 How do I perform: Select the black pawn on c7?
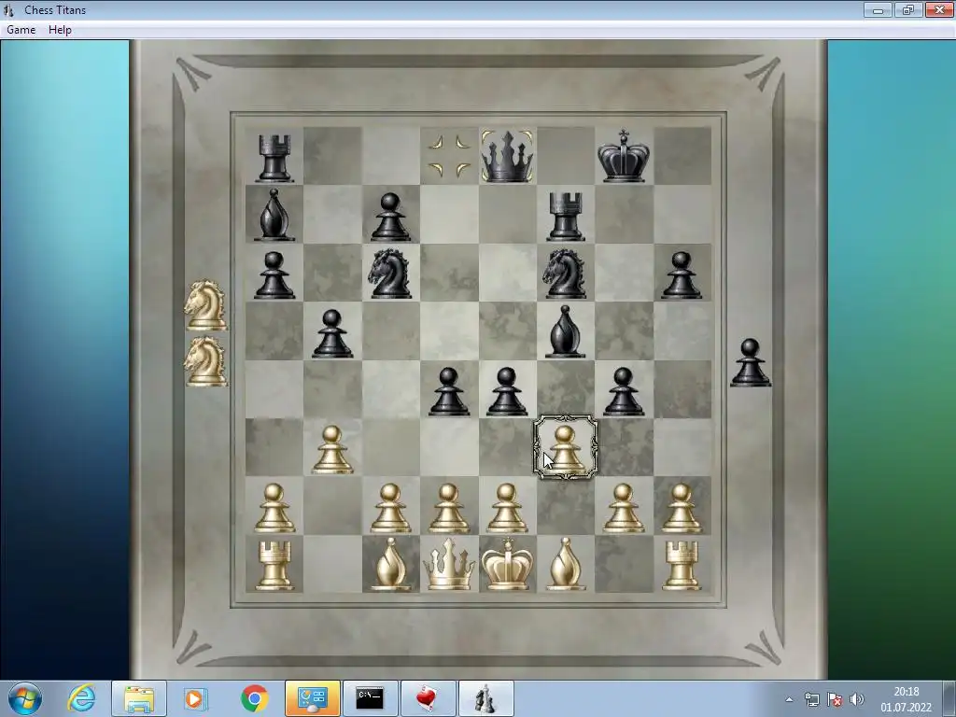[390, 217]
